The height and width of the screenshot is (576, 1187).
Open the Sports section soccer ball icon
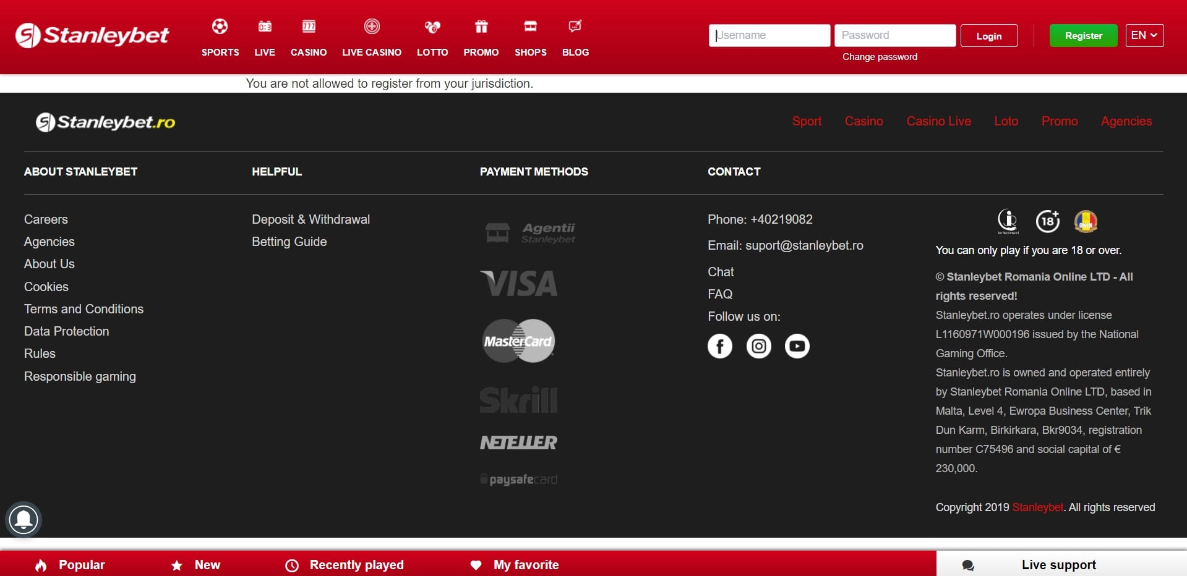[220, 26]
